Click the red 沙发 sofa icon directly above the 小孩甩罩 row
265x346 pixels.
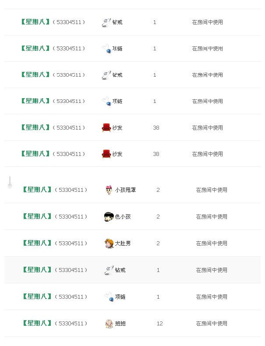click(x=106, y=154)
